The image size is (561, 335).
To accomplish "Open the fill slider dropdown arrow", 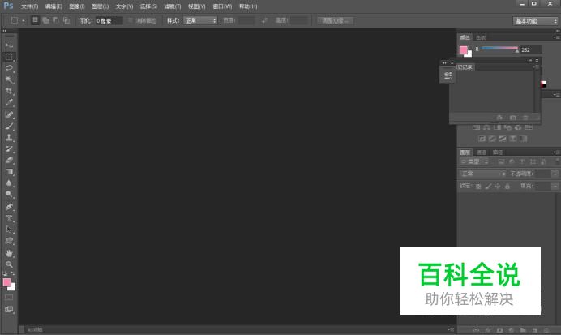I will pyautogui.click(x=555, y=186).
